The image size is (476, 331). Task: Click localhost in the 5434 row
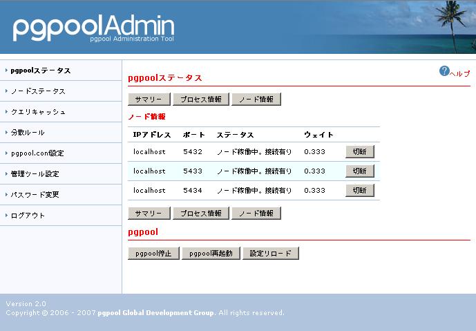[x=149, y=191]
